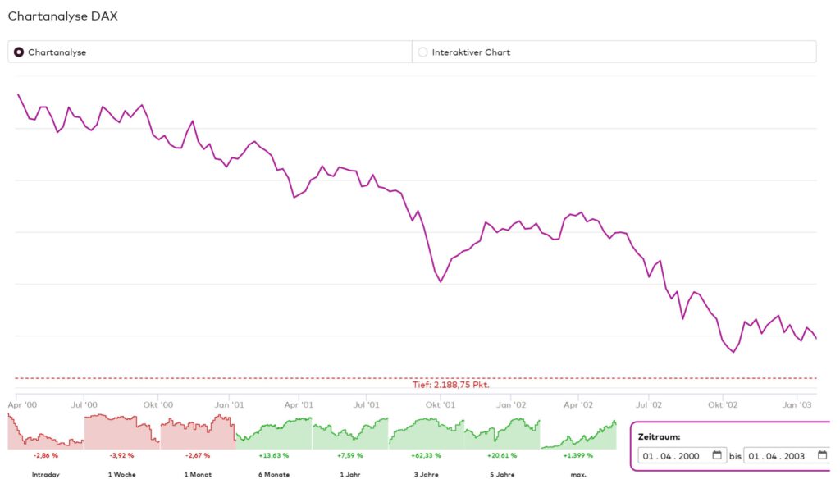Click the +7,59 % one-year performance value
Screen dimensions: 840x493
[349, 455]
